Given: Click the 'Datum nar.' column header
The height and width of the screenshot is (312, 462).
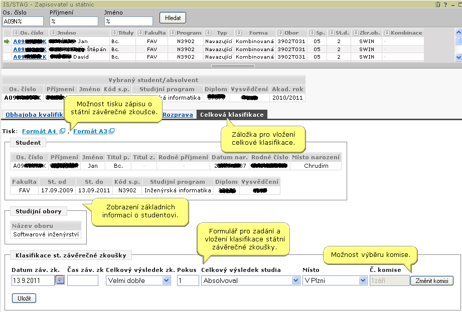Looking at the screenshot, I should [x=230, y=157].
